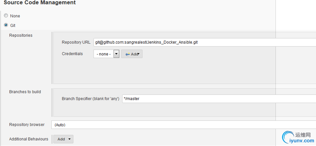Open the Repository browser (Auto) dropdown
The height and width of the screenshot is (146, 316).
coord(184,125)
